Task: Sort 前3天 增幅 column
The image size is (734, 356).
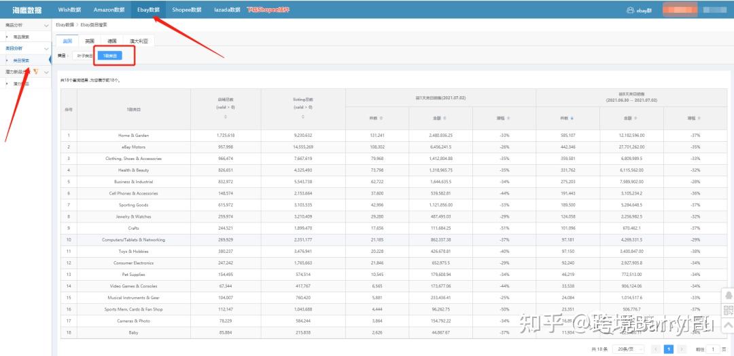Action: coord(699,118)
